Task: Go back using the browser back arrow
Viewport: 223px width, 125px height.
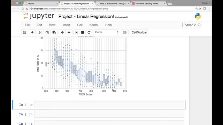Action: click(x=14, y=9)
